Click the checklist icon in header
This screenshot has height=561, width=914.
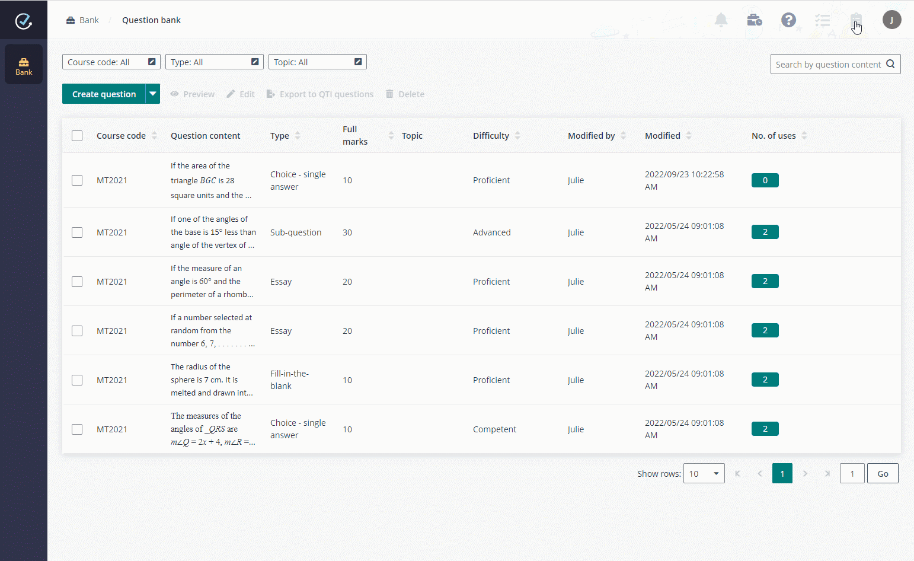point(822,21)
